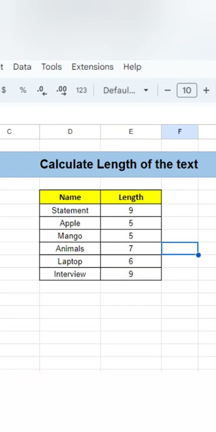Click increase decimal places icon
216x432 pixels.
click(61, 90)
